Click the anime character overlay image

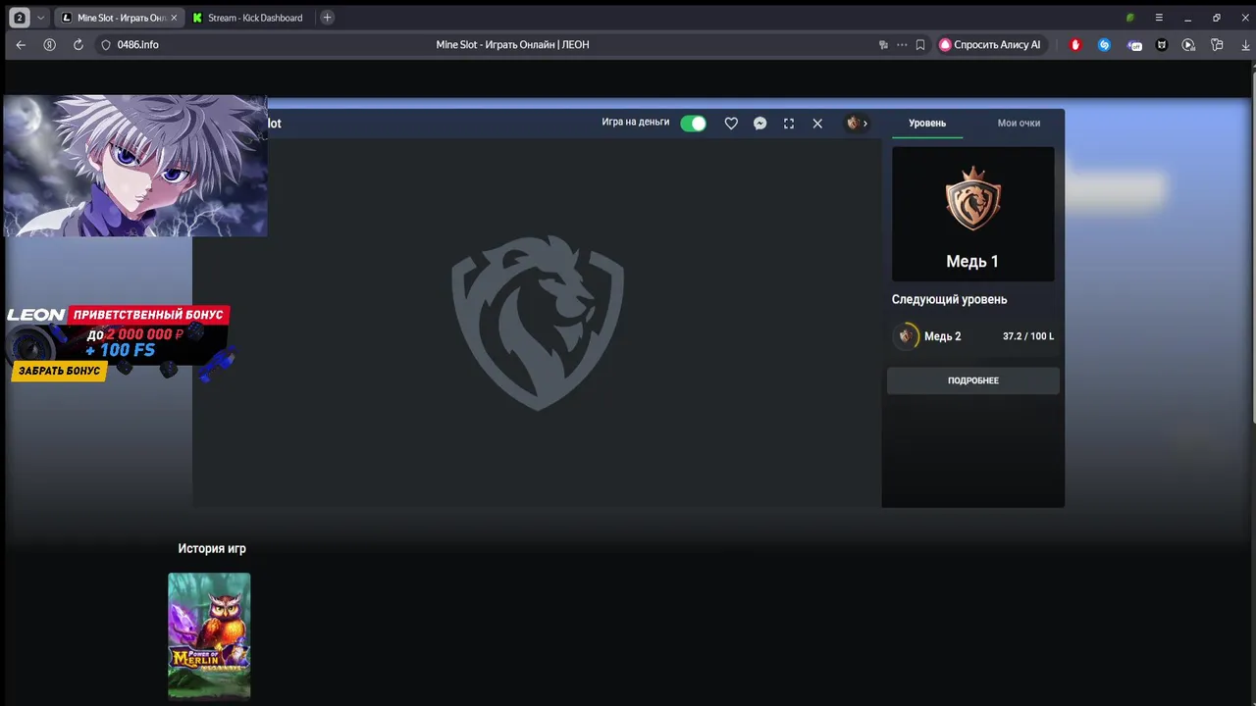pos(135,166)
